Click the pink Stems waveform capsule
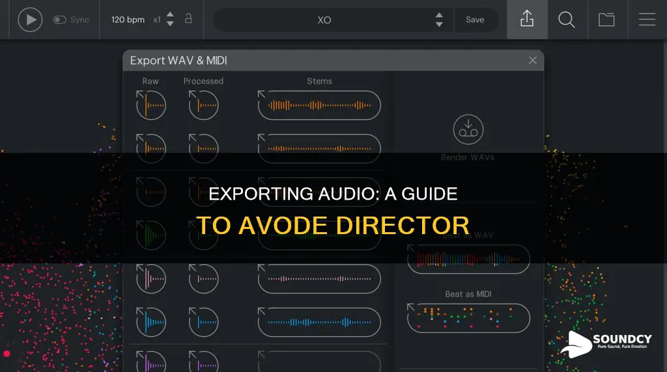Viewport: 667px width, 372px height. (x=319, y=278)
